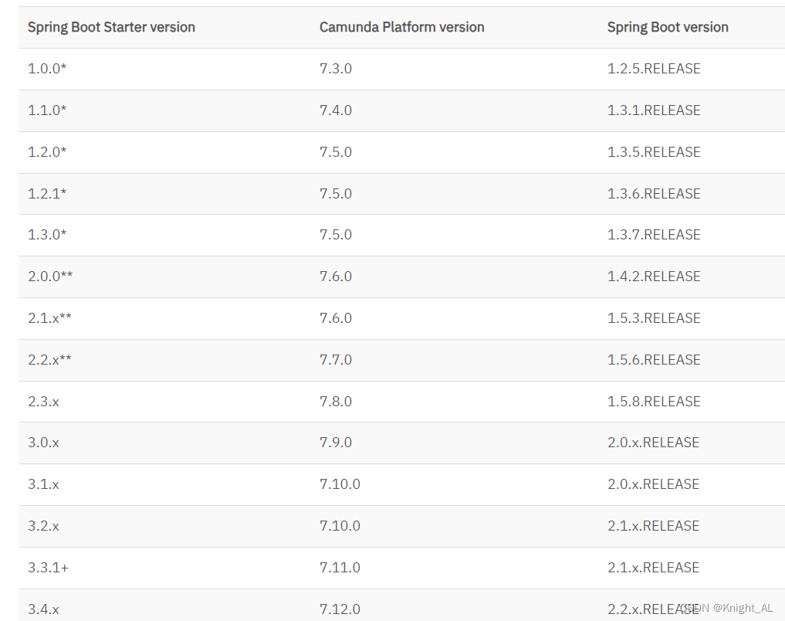This screenshot has height=621, width=785.
Task: Select the Camunda version cell 7.9.0
Action: click(x=336, y=443)
